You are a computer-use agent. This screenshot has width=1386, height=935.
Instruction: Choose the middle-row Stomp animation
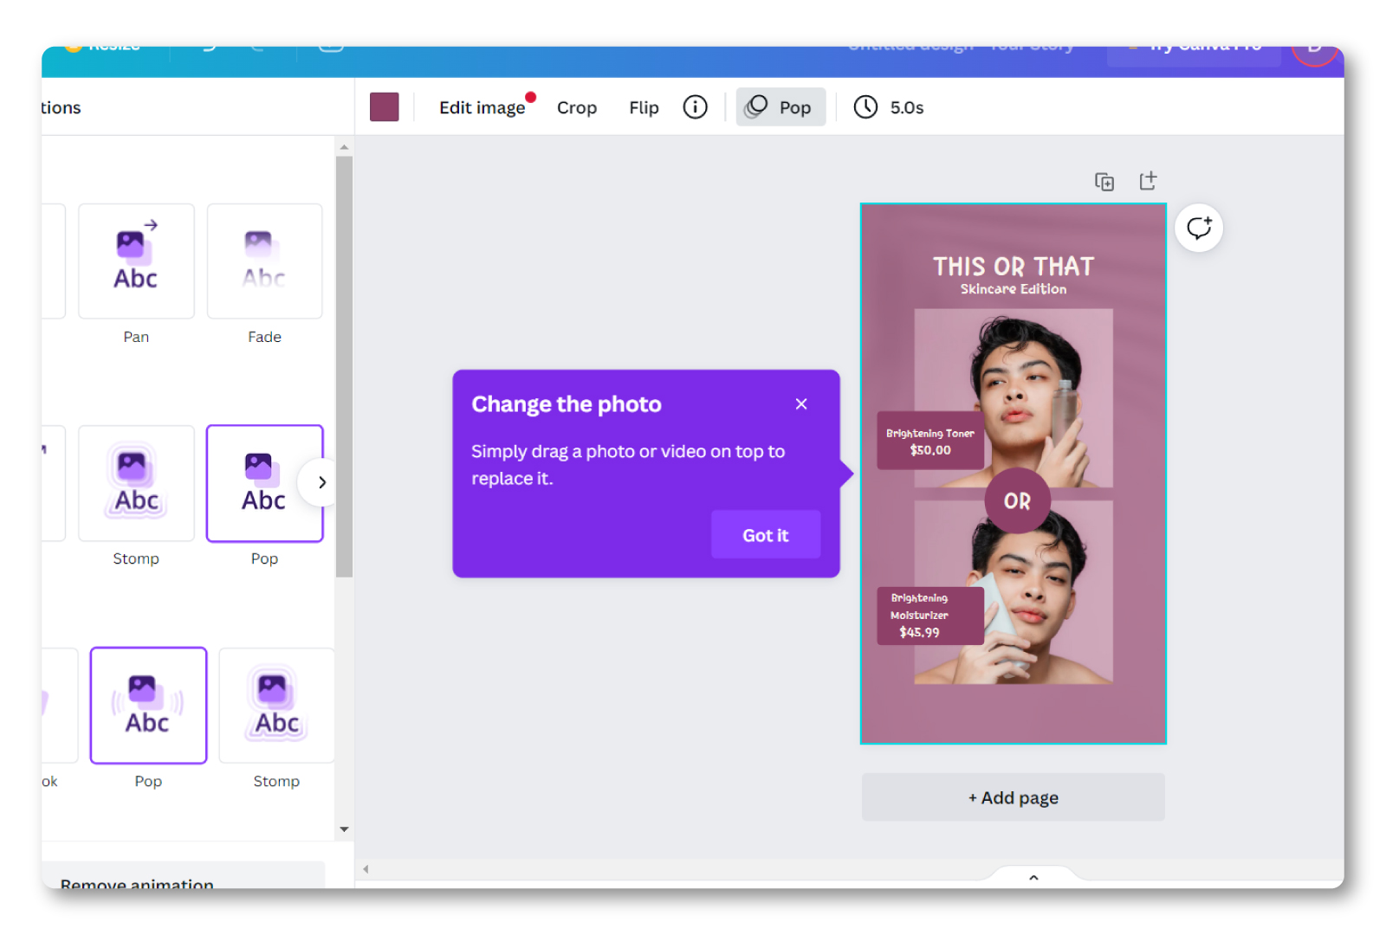coord(136,483)
